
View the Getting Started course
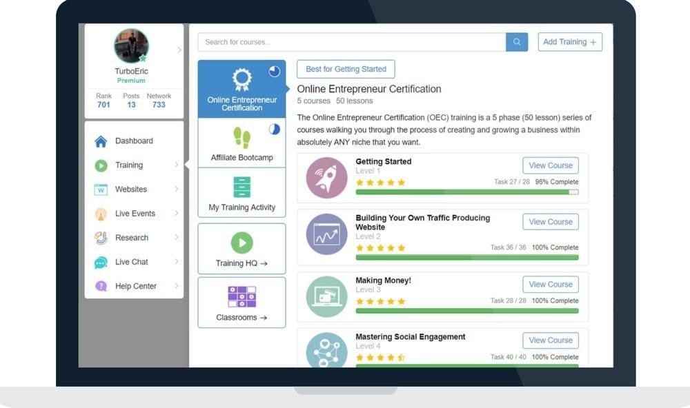[x=551, y=165]
